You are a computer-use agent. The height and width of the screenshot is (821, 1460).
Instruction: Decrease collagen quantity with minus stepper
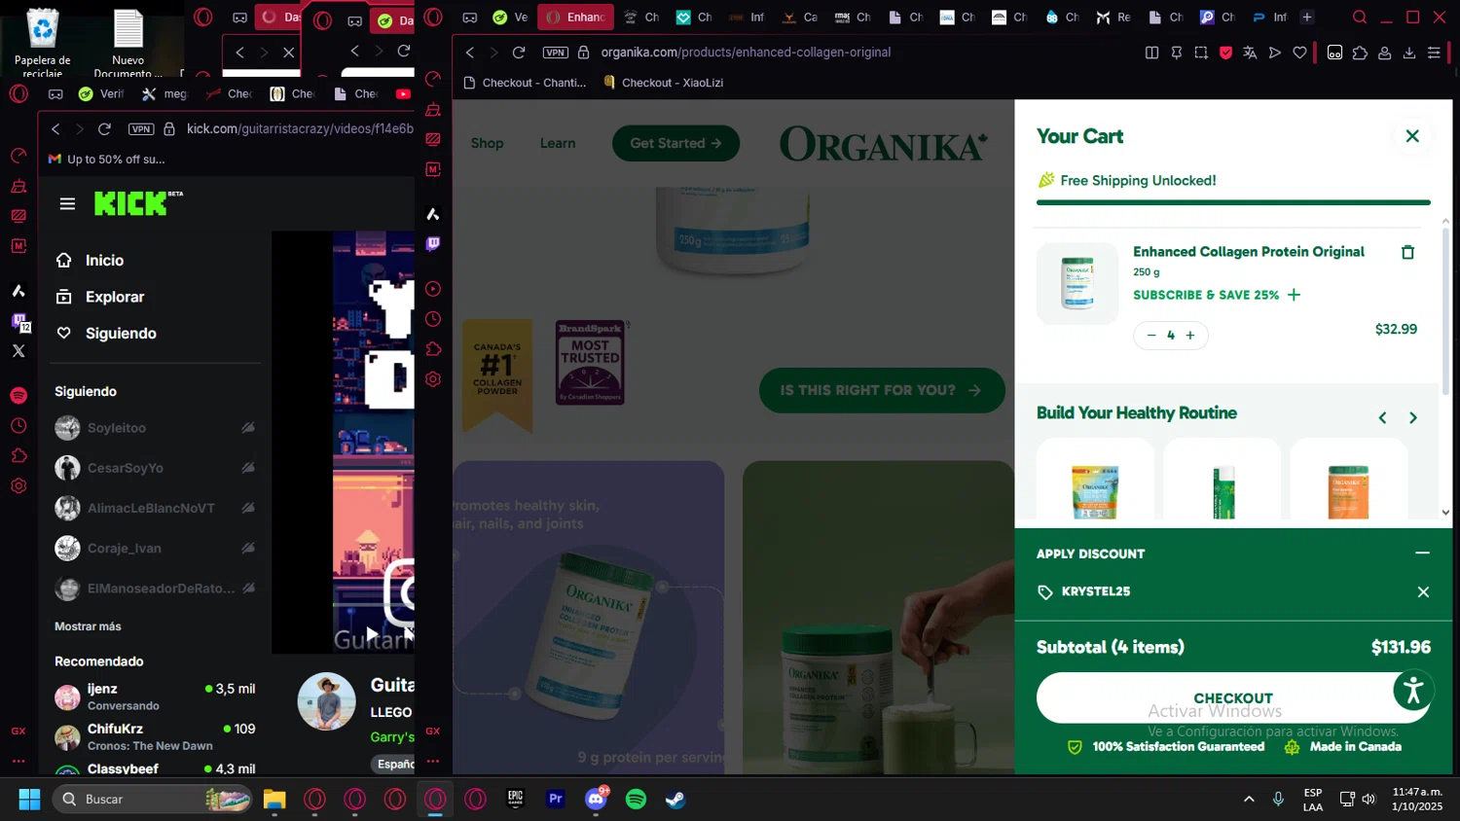(x=1151, y=336)
